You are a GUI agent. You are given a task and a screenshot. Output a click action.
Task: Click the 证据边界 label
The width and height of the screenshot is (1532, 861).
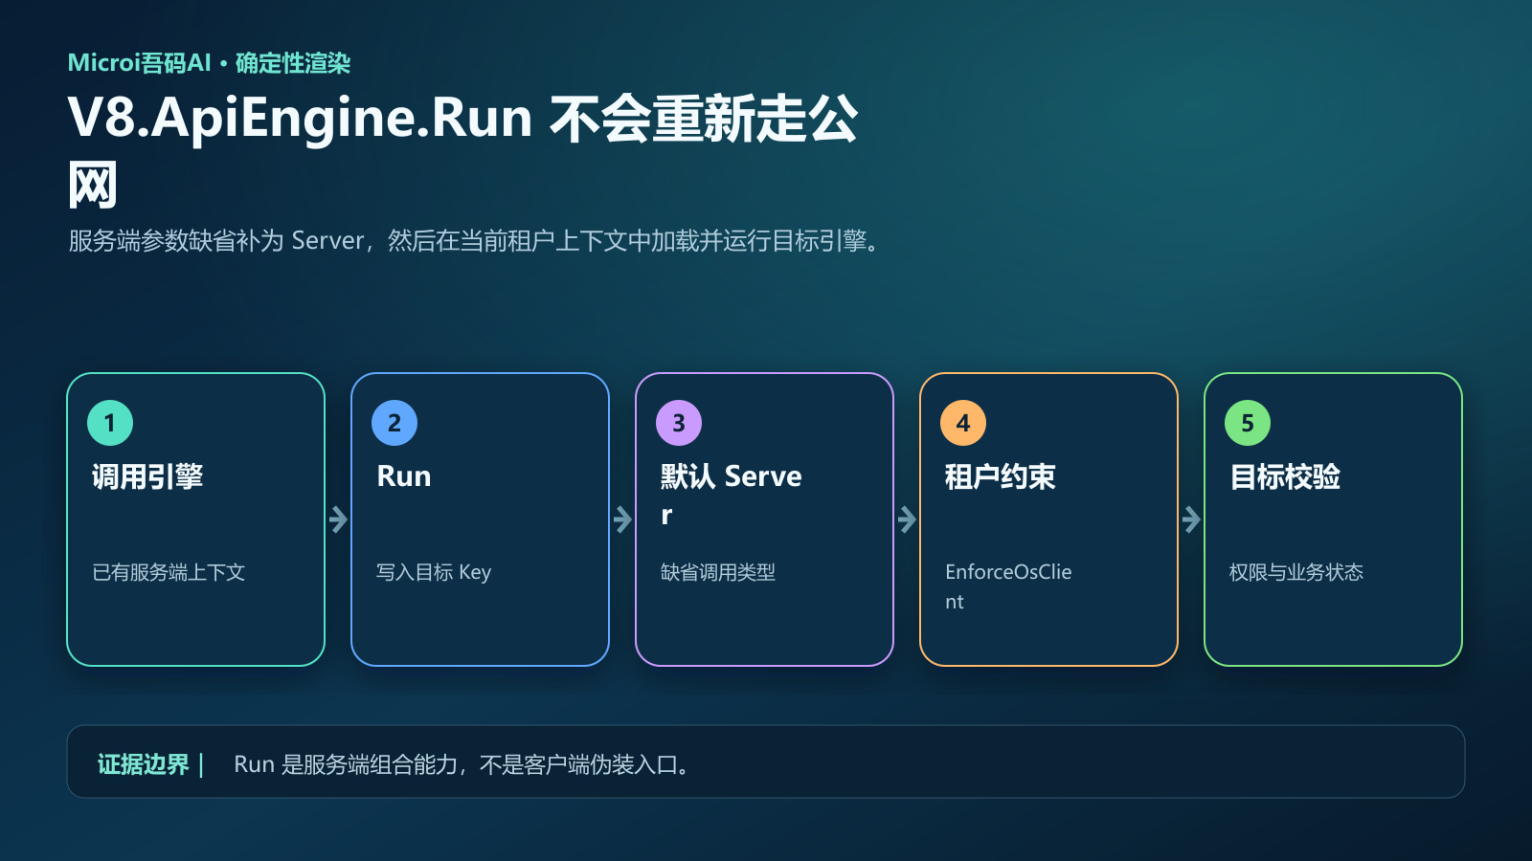point(144,764)
